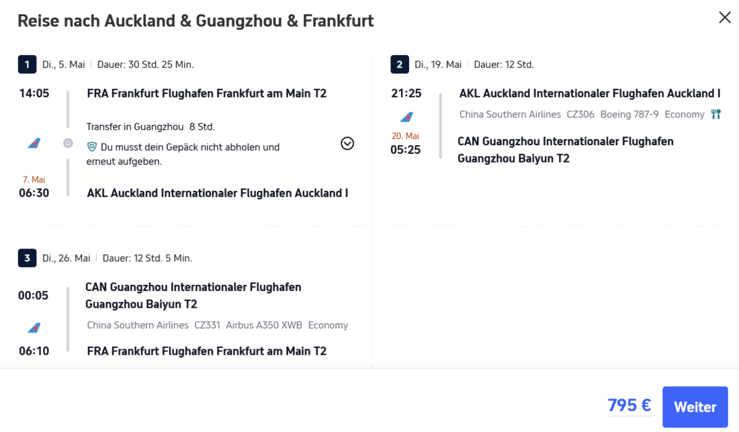The width and height of the screenshot is (739, 432).
Task: Click the dialog title Reise nach Auckland
Action: tap(195, 21)
